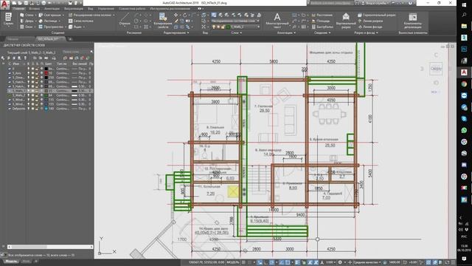Toggle lock for layer S_Walls_2

pyautogui.click(x=37, y=95)
